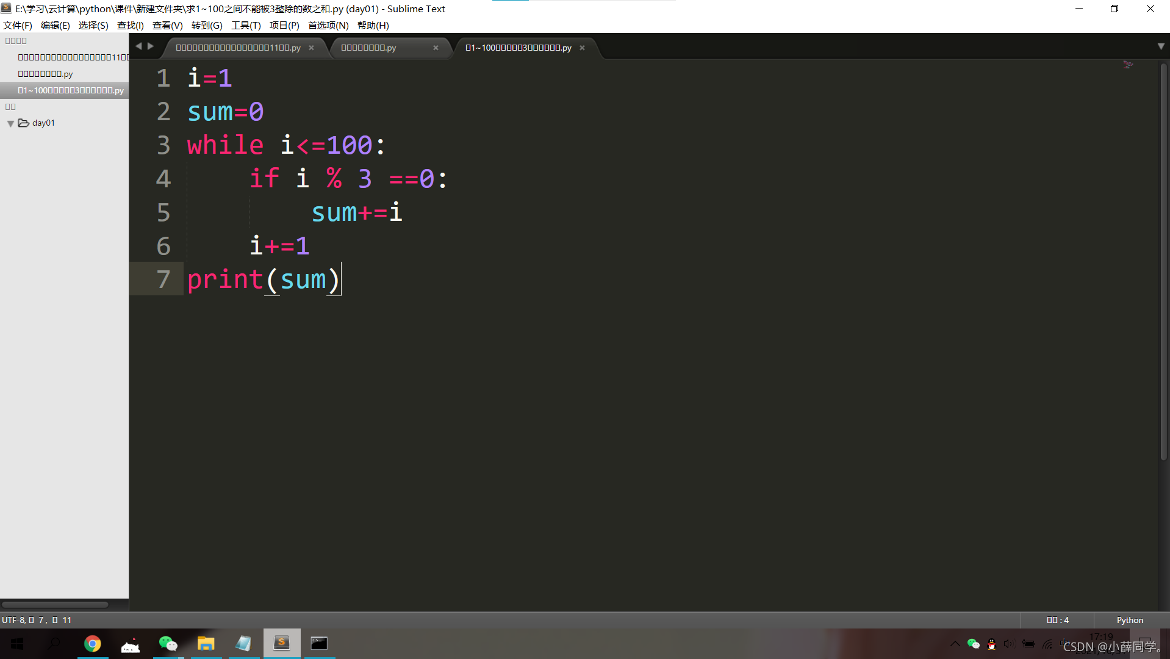The width and height of the screenshot is (1170, 659).
Task: Click WeChat icon in system tray
Action: (x=974, y=644)
